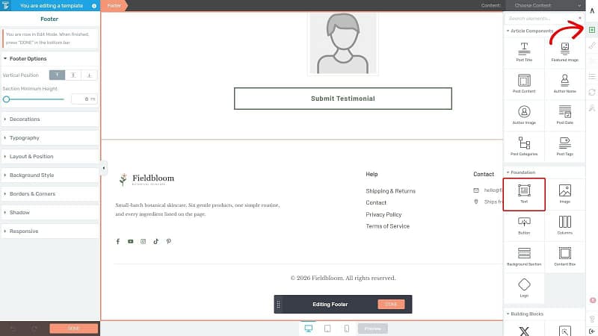Click the Preview button
Image resolution: width=598 pixels, height=336 pixels.
[x=372, y=329]
